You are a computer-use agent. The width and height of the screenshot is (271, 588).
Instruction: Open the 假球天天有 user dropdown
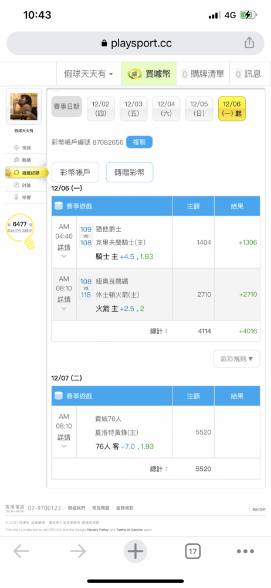[89, 74]
